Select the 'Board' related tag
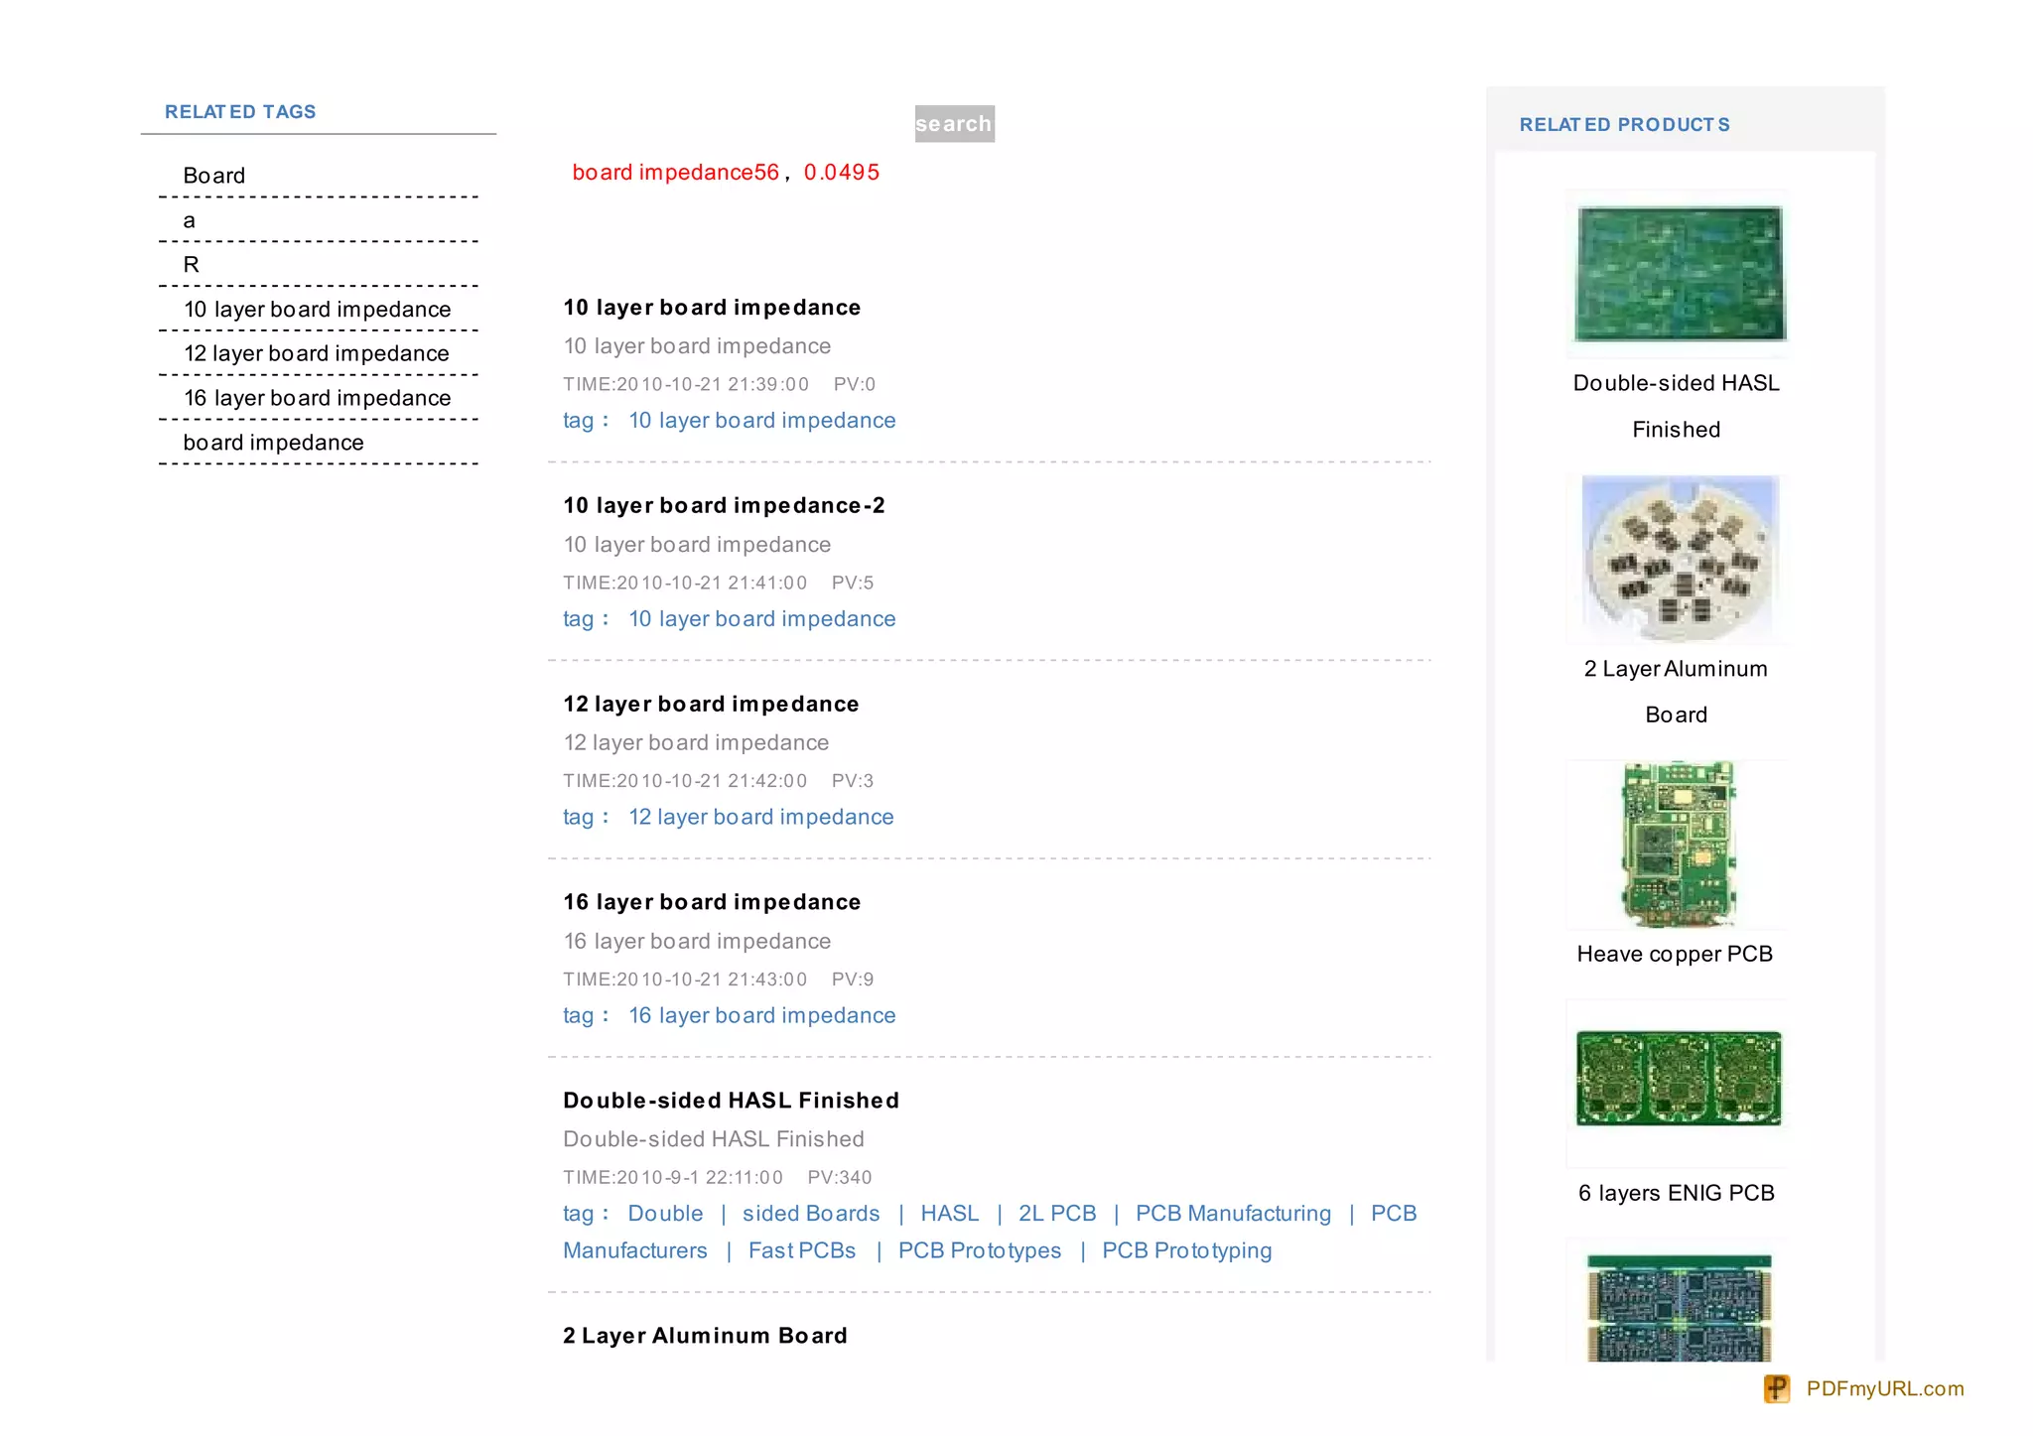The width and height of the screenshot is (2033, 1436). point(214,176)
